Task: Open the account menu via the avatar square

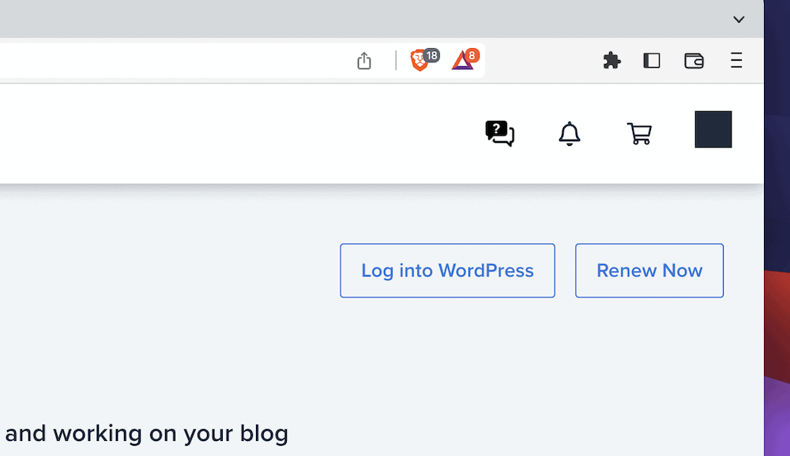Action: (x=713, y=129)
